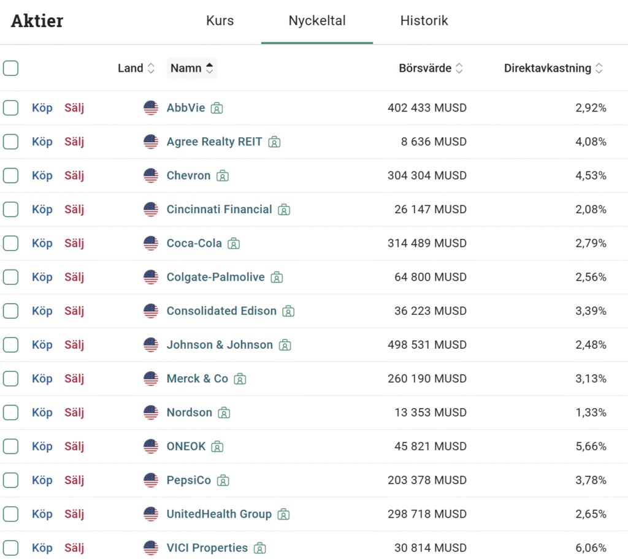
Task: Click the icon next to Johnson & Johnson
Action: click(x=285, y=346)
